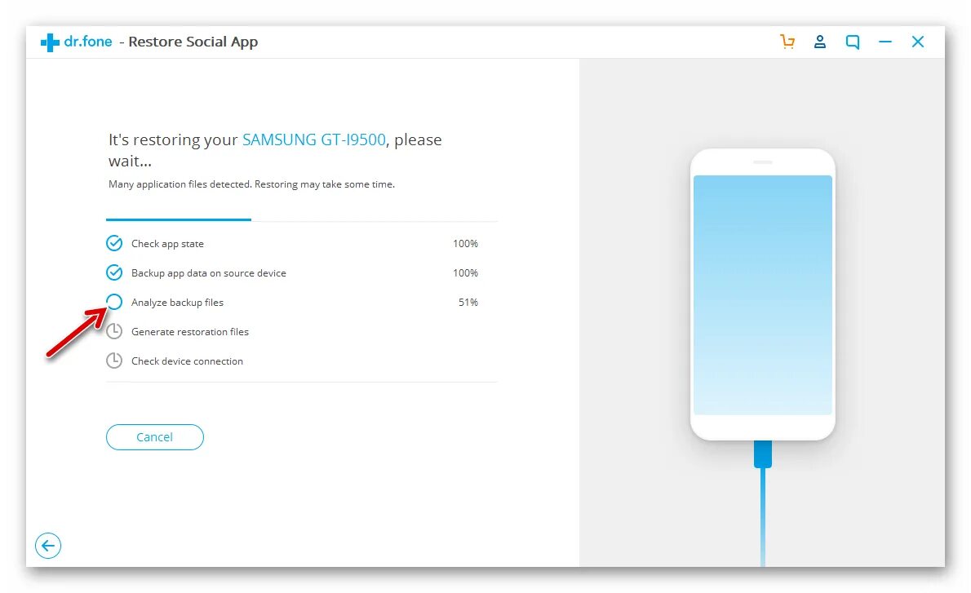Screen dimensions: 971x593
Task: Click the 51% progress value
Action: click(x=468, y=302)
